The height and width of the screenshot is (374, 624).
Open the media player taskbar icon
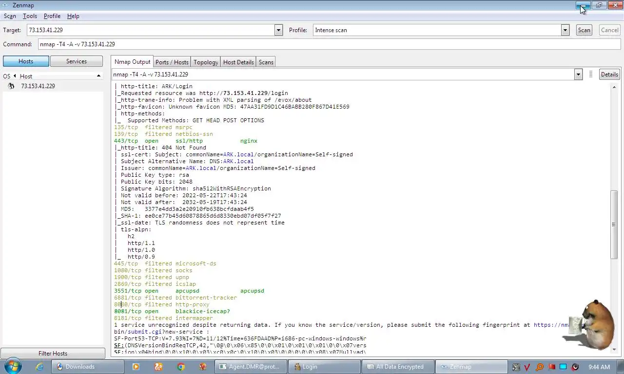(136, 367)
